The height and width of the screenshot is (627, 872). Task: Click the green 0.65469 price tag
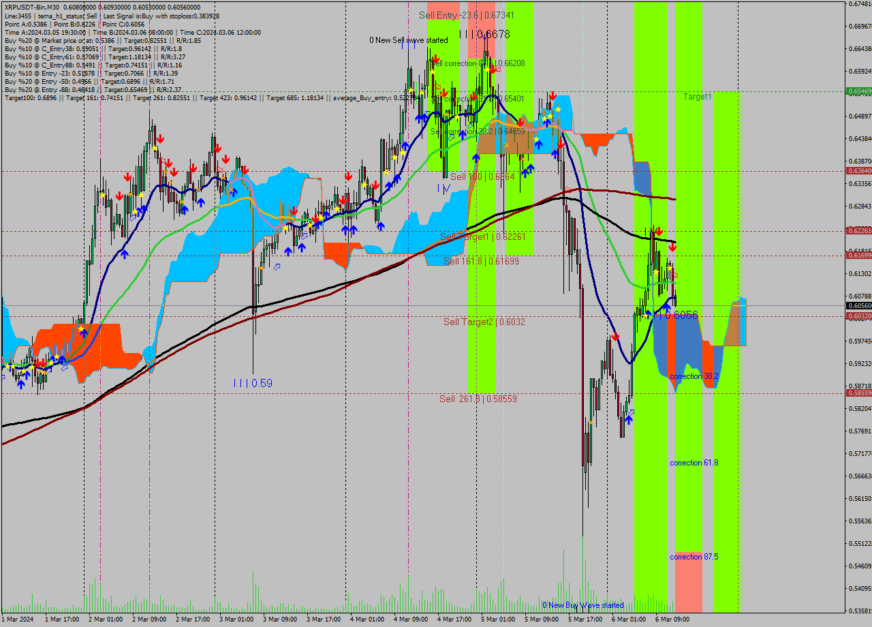tap(858, 91)
